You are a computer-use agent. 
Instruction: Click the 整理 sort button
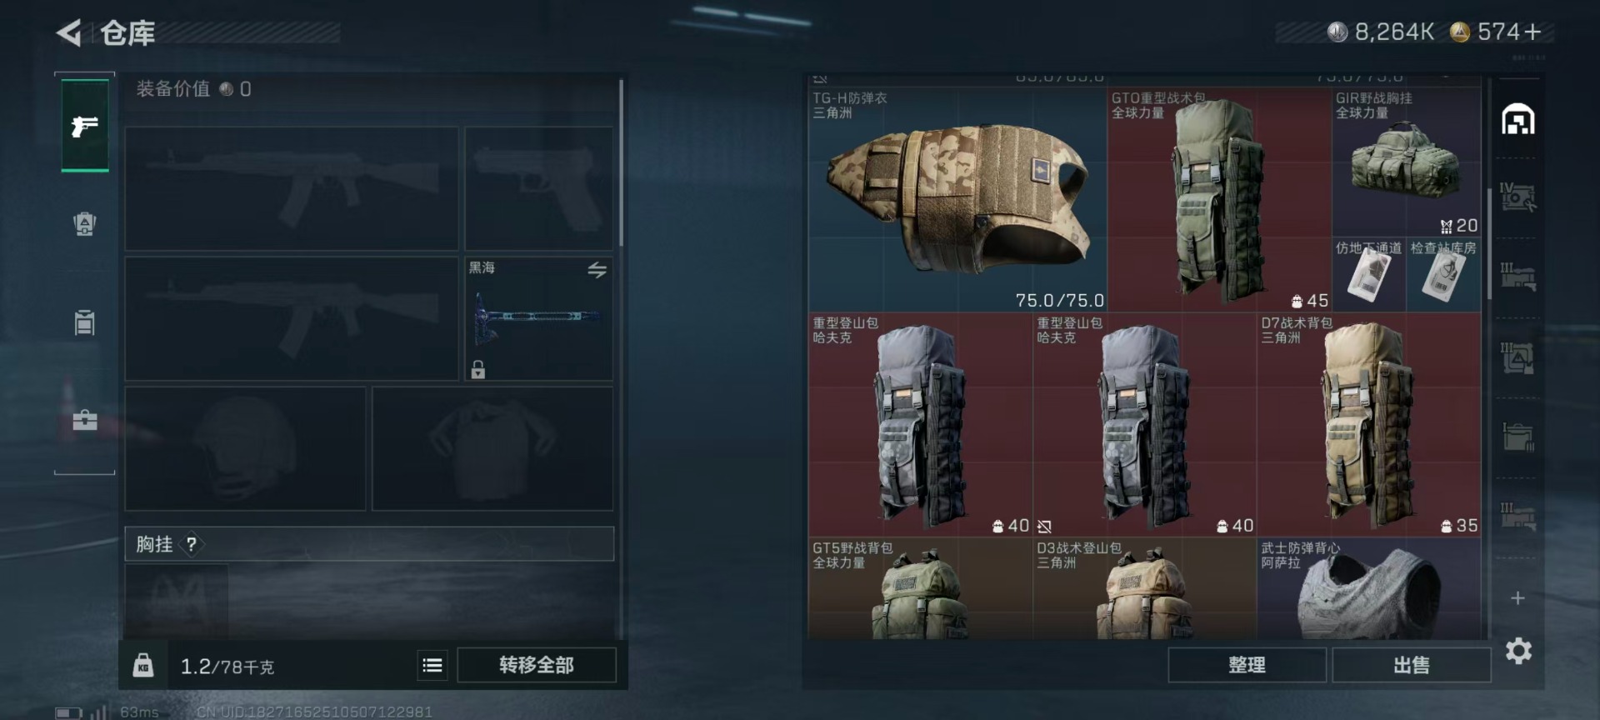tap(1247, 665)
